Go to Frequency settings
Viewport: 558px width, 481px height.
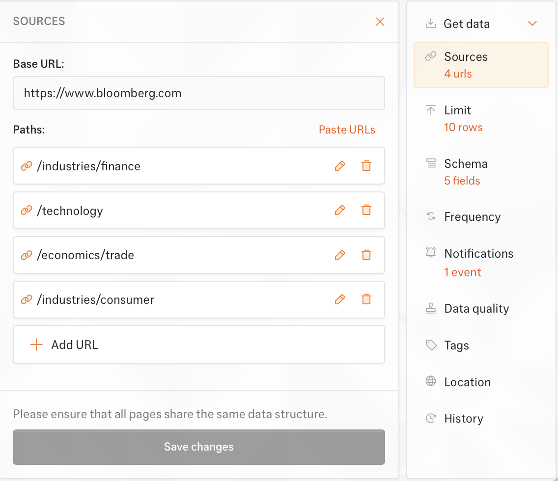[472, 217]
